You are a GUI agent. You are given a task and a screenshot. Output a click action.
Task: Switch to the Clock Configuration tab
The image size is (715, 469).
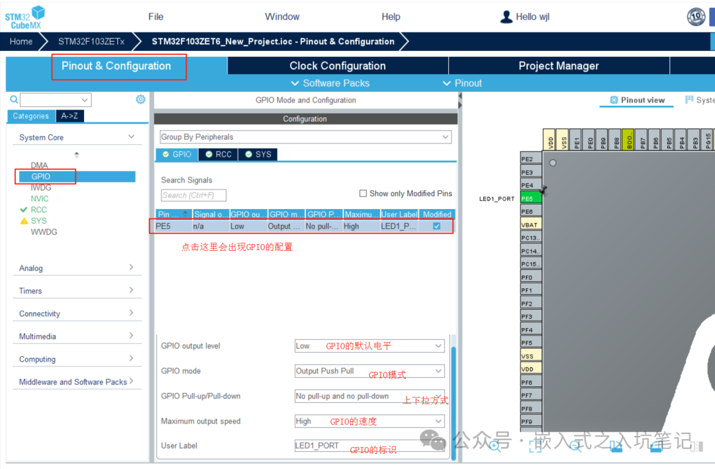[337, 65]
